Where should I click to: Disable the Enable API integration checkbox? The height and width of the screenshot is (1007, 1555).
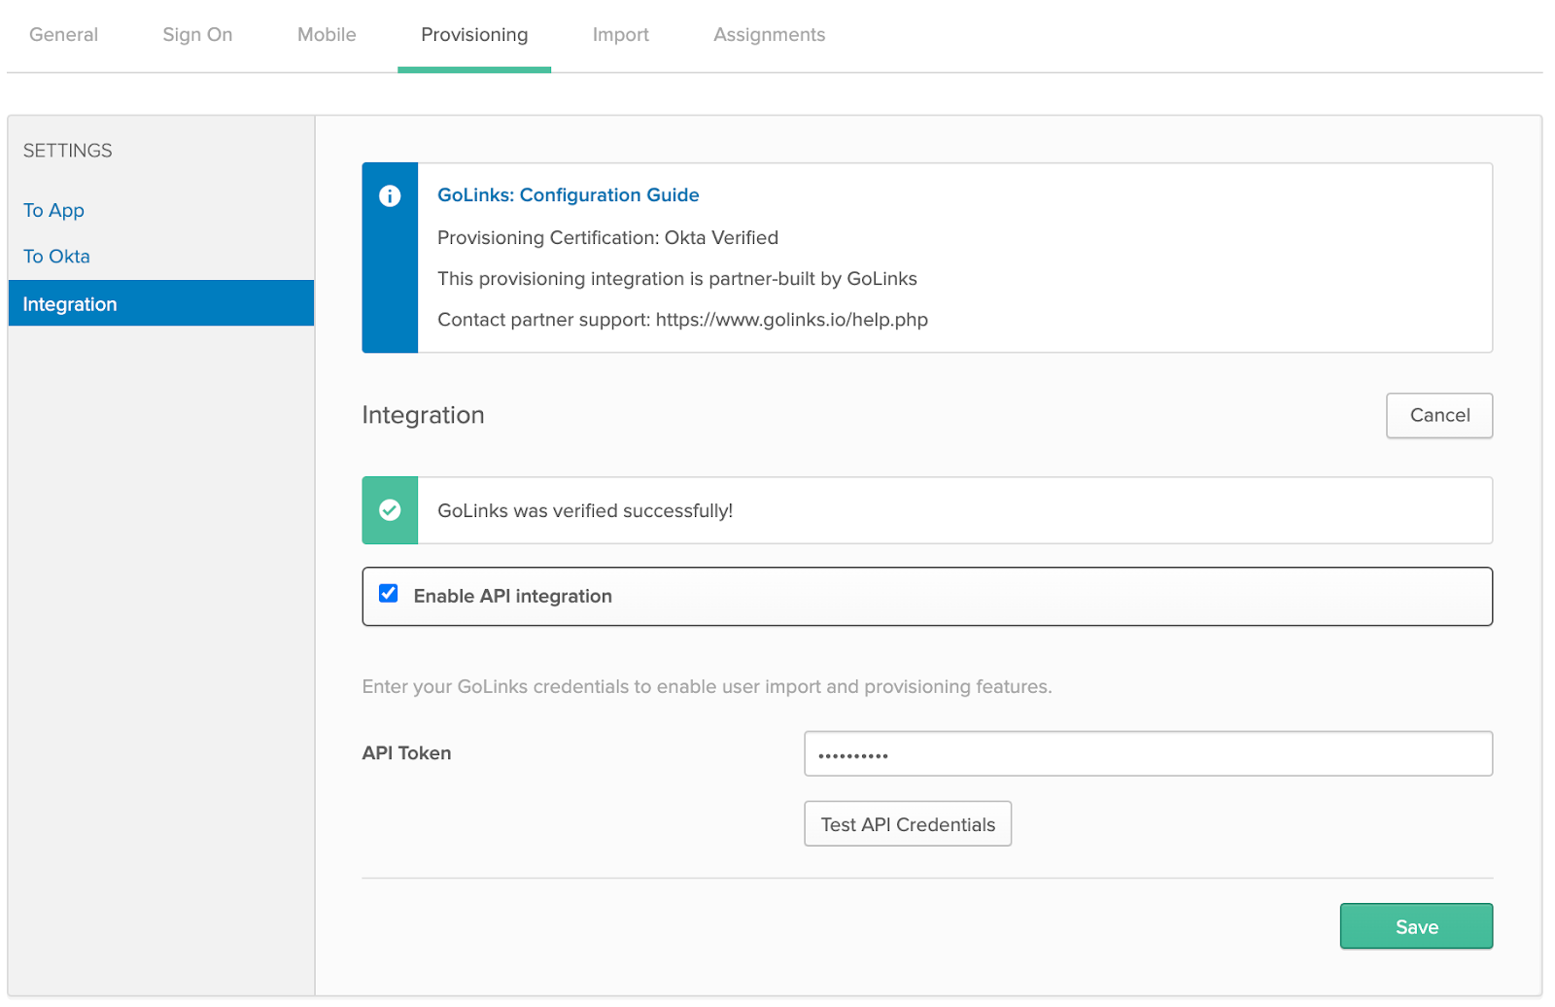(x=388, y=593)
